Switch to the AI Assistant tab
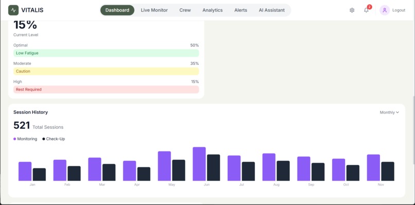Viewport: 415px width, 205px height. click(x=272, y=10)
